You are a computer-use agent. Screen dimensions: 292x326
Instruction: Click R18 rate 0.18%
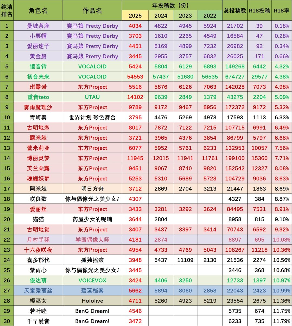point(282,26)
